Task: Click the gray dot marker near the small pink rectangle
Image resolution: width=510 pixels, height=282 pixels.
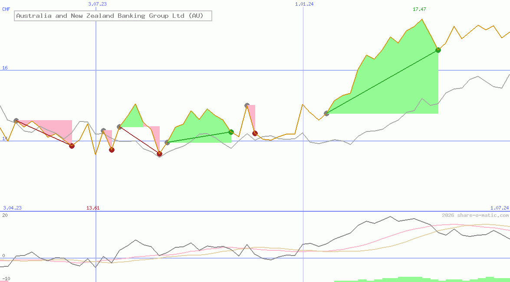Action: [x=103, y=129]
